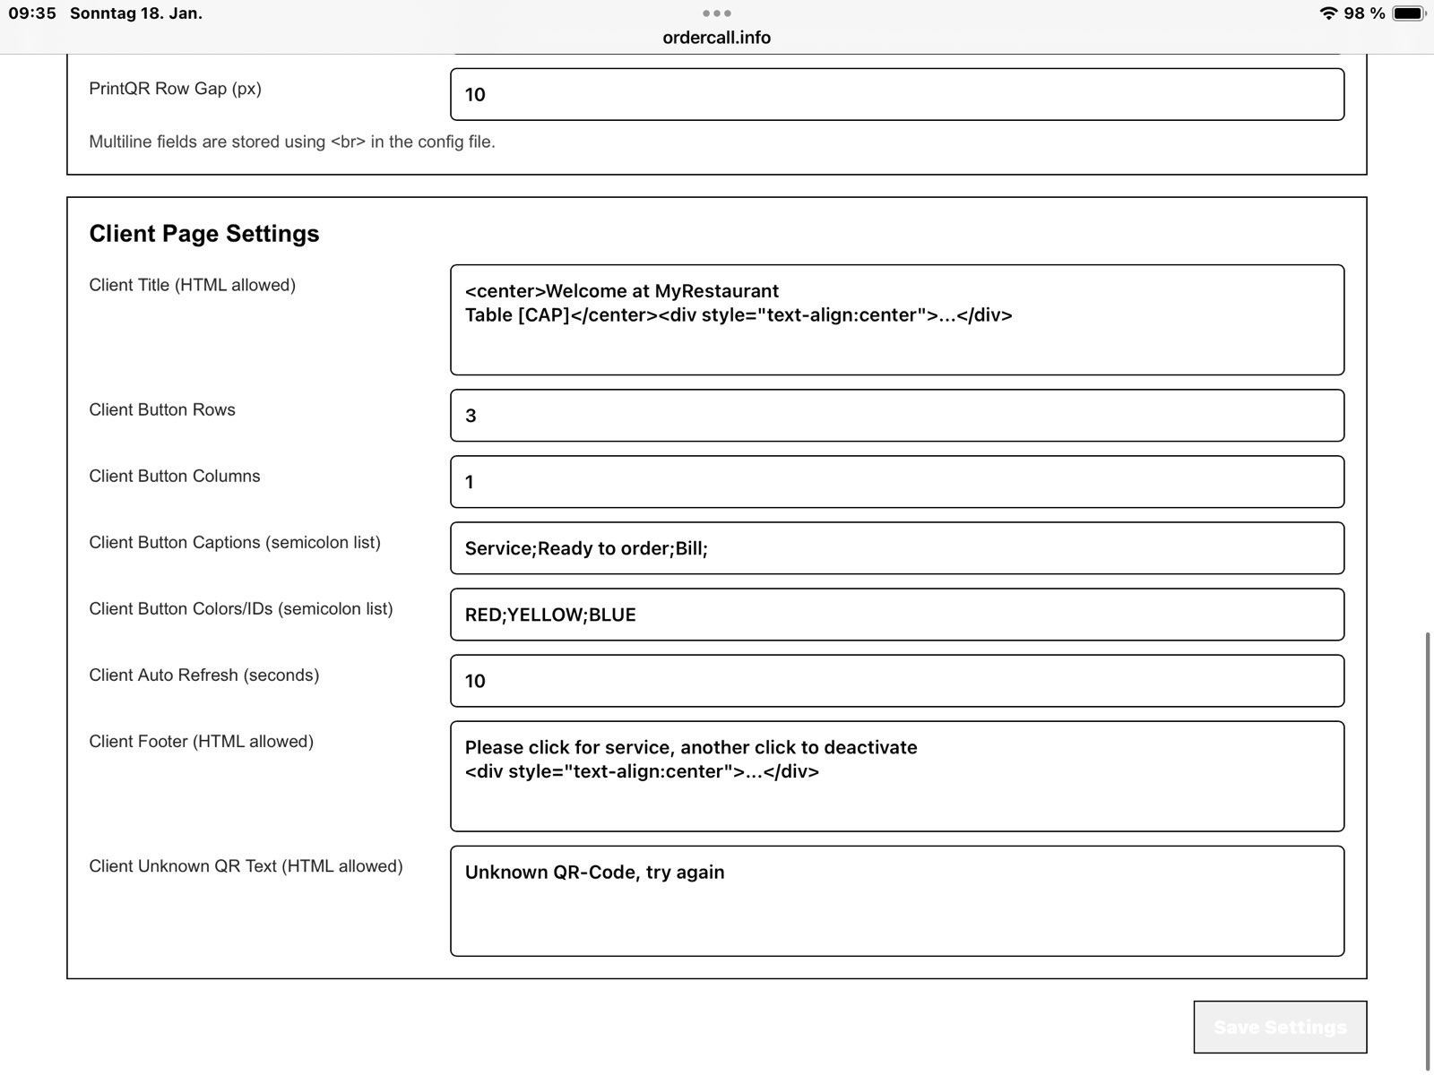This screenshot has height=1075, width=1434.
Task: Tap the 98 % battery percentage text
Action: point(1364,13)
